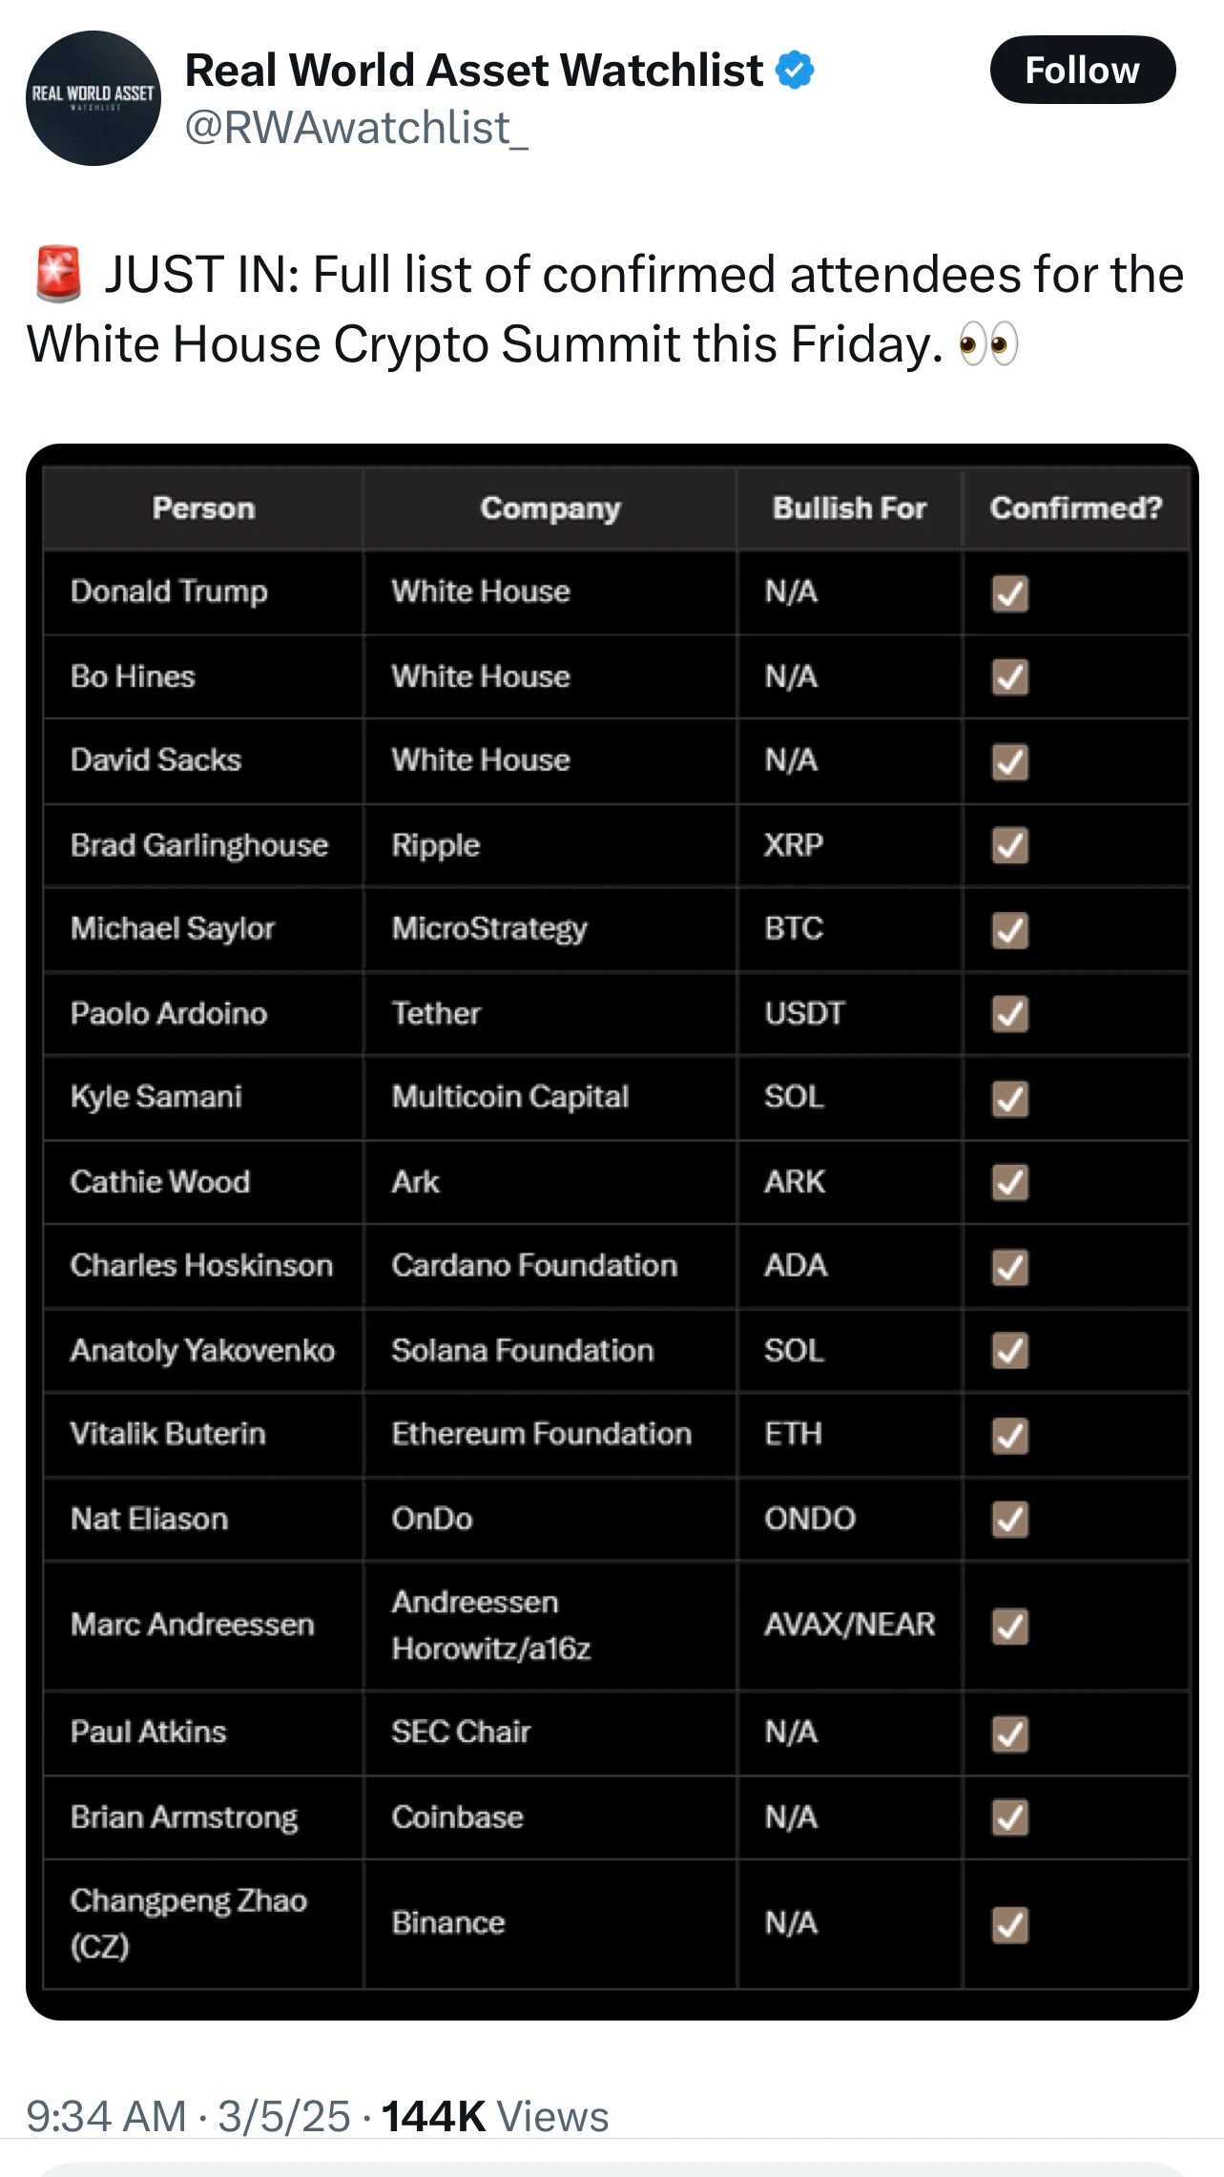Click Brad Garlinghouse's confirmed checkbox
The width and height of the screenshot is (1224, 2177).
(x=1011, y=845)
